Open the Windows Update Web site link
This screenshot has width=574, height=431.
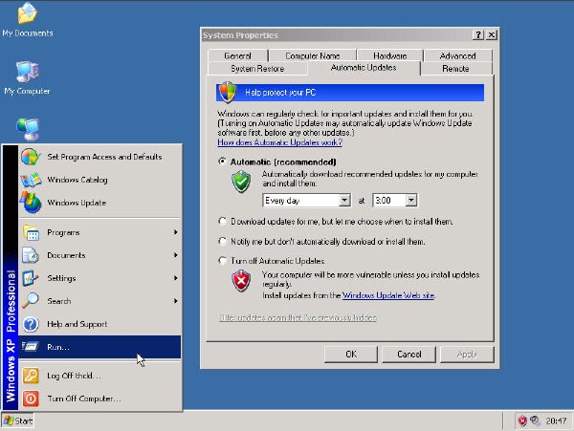pyautogui.click(x=388, y=295)
